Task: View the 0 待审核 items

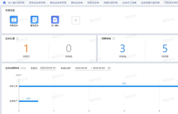Action: click(69, 48)
